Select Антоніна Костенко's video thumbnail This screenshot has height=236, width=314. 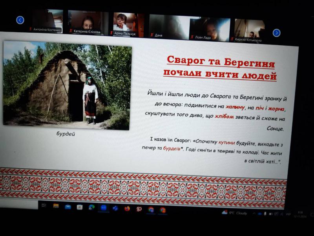pyautogui.click(x=46, y=21)
